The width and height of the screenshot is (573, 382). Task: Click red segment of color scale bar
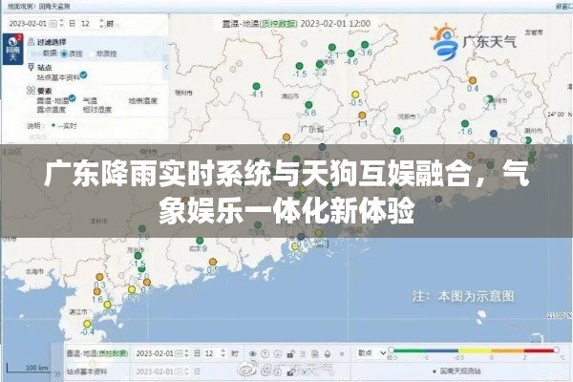(x=539, y=350)
